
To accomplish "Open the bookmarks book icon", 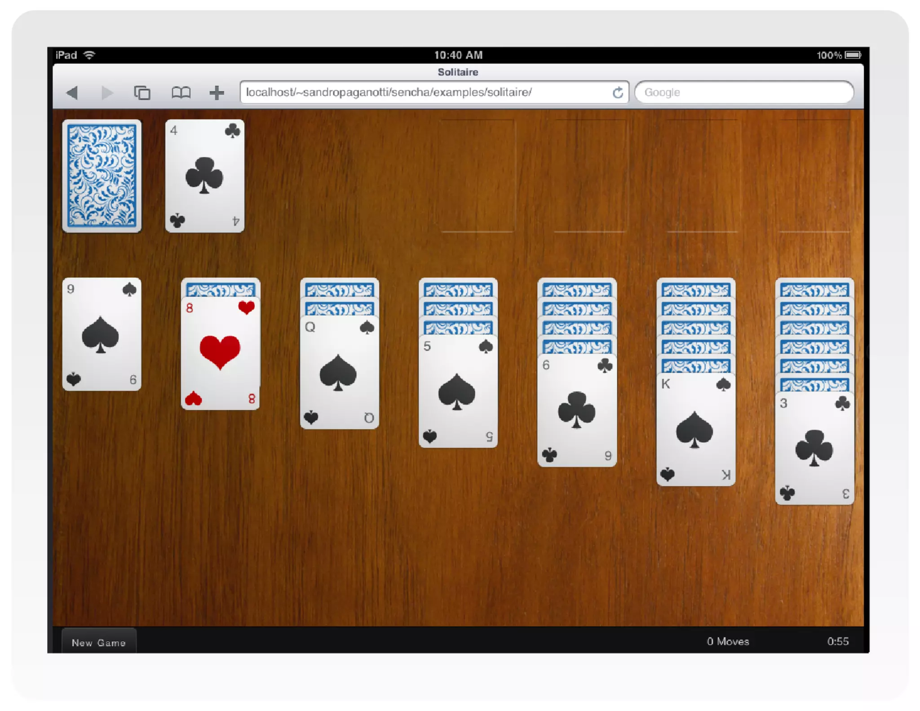I will [181, 93].
